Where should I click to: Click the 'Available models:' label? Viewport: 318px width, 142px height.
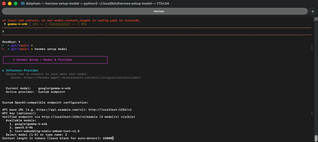[x=21, y=120]
